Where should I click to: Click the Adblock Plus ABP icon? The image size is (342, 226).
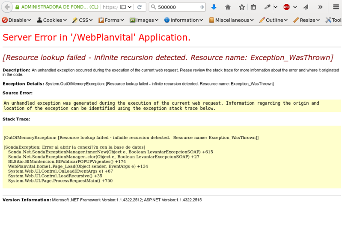pos(286,7)
